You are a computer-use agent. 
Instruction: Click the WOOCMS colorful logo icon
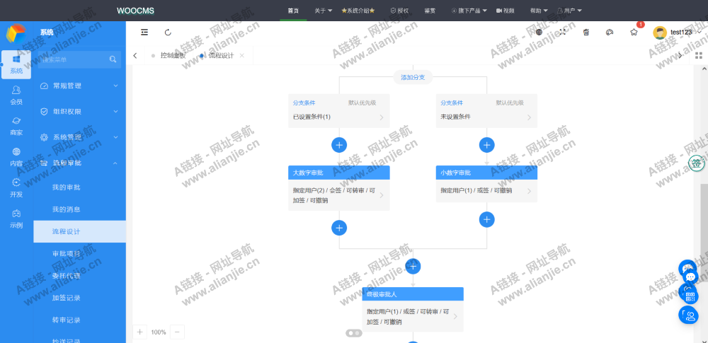[16, 33]
